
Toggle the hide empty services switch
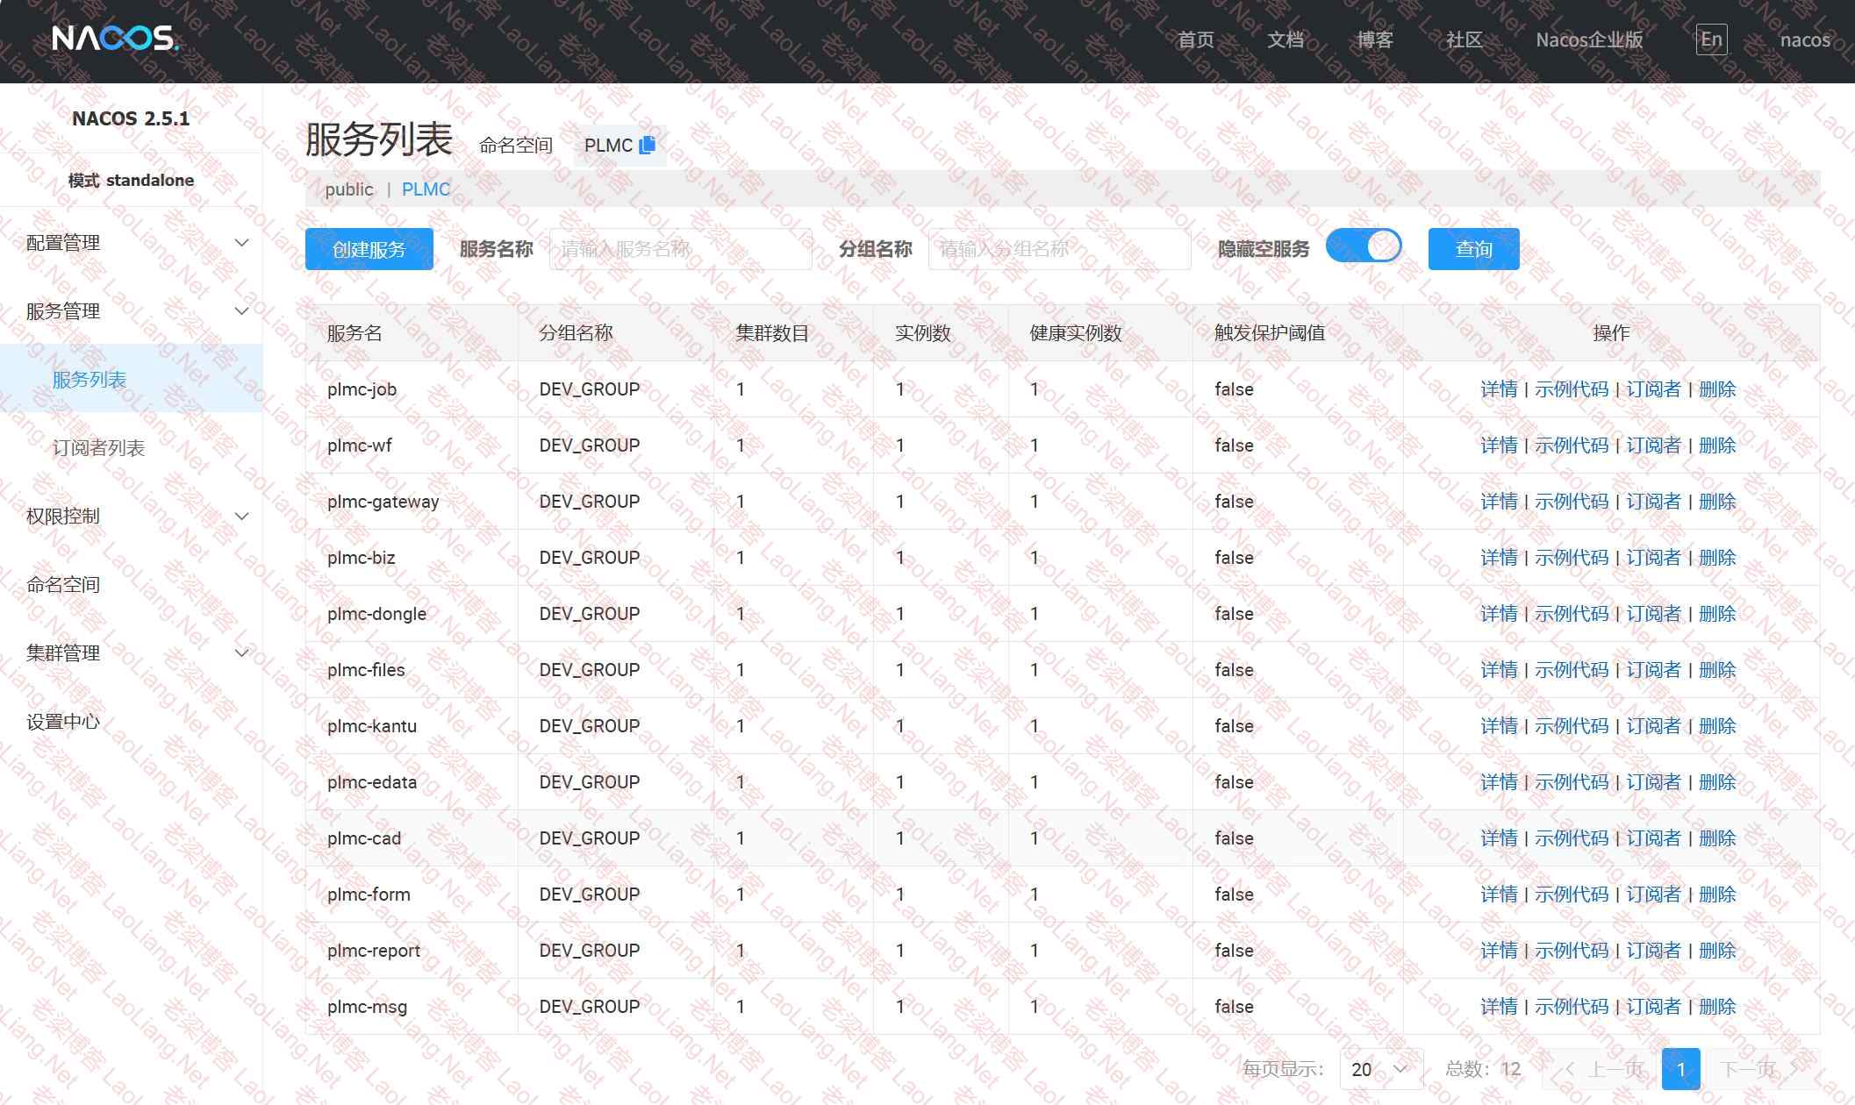pos(1363,246)
